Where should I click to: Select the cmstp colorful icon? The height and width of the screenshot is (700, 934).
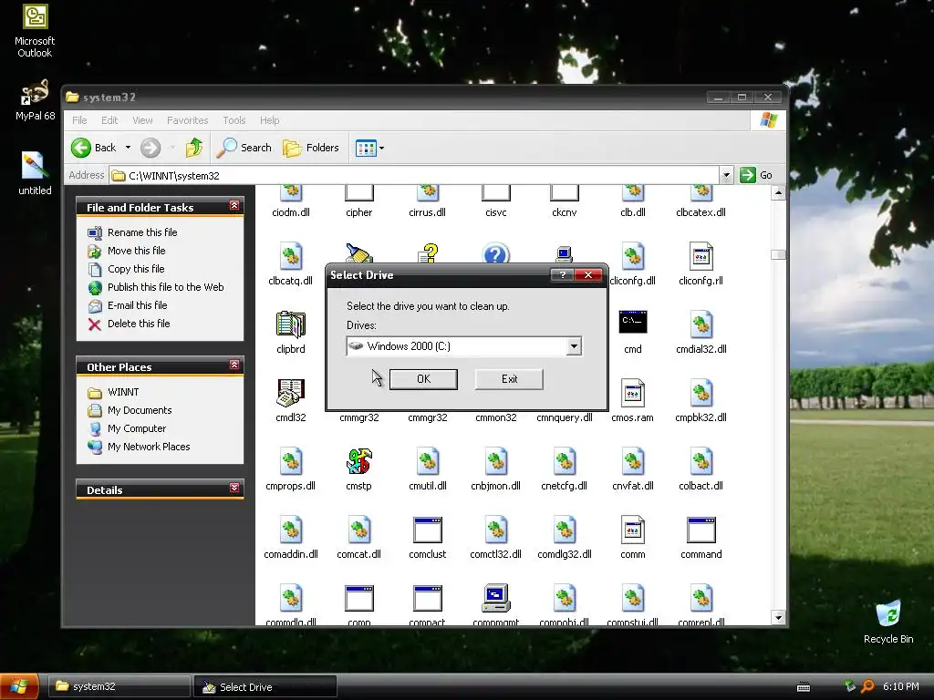tap(358, 461)
